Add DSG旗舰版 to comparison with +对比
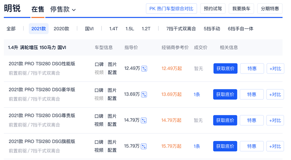 (x=275, y=146)
